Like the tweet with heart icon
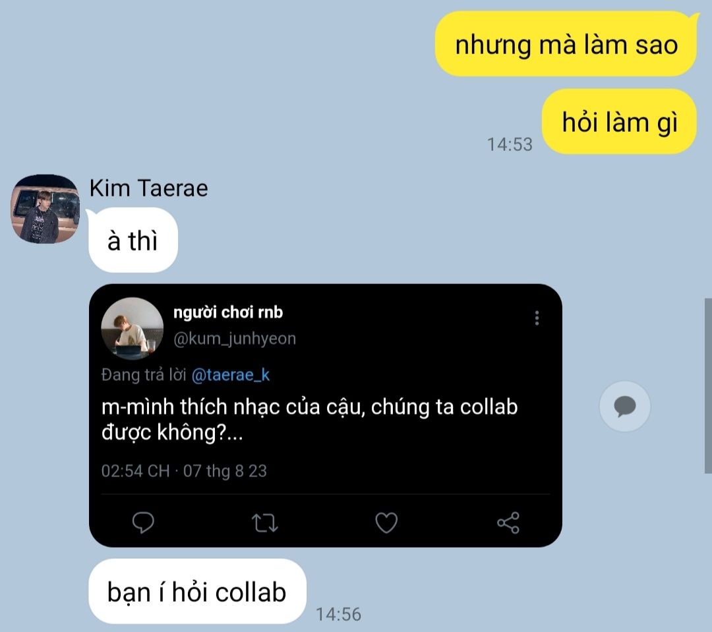Image resolution: width=712 pixels, height=632 pixels. tap(386, 523)
